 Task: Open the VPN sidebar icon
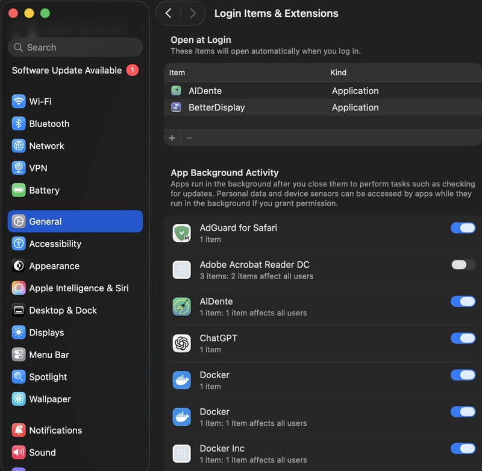point(19,168)
